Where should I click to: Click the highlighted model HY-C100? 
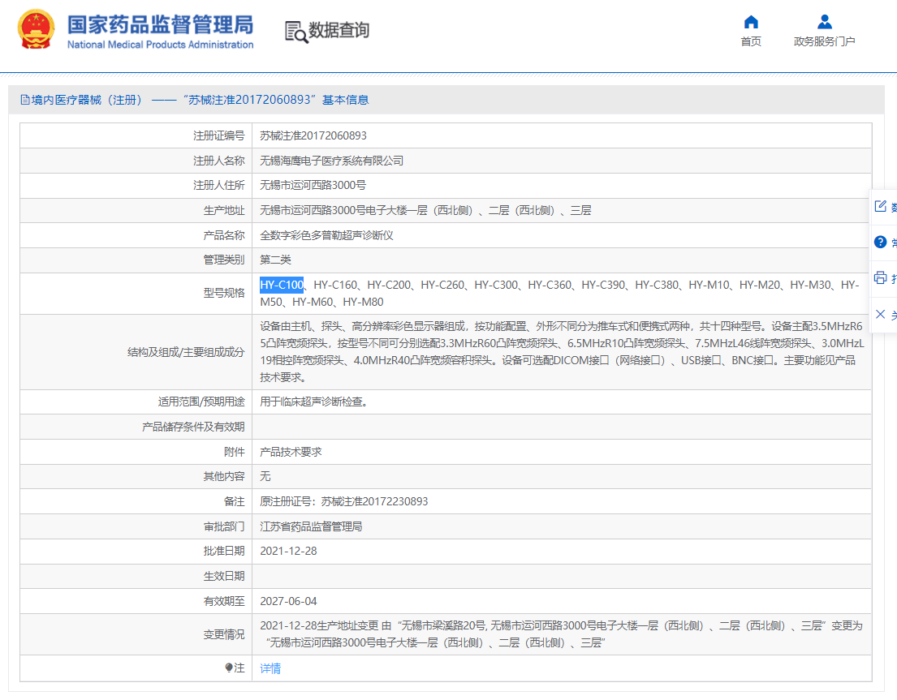(282, 285)
